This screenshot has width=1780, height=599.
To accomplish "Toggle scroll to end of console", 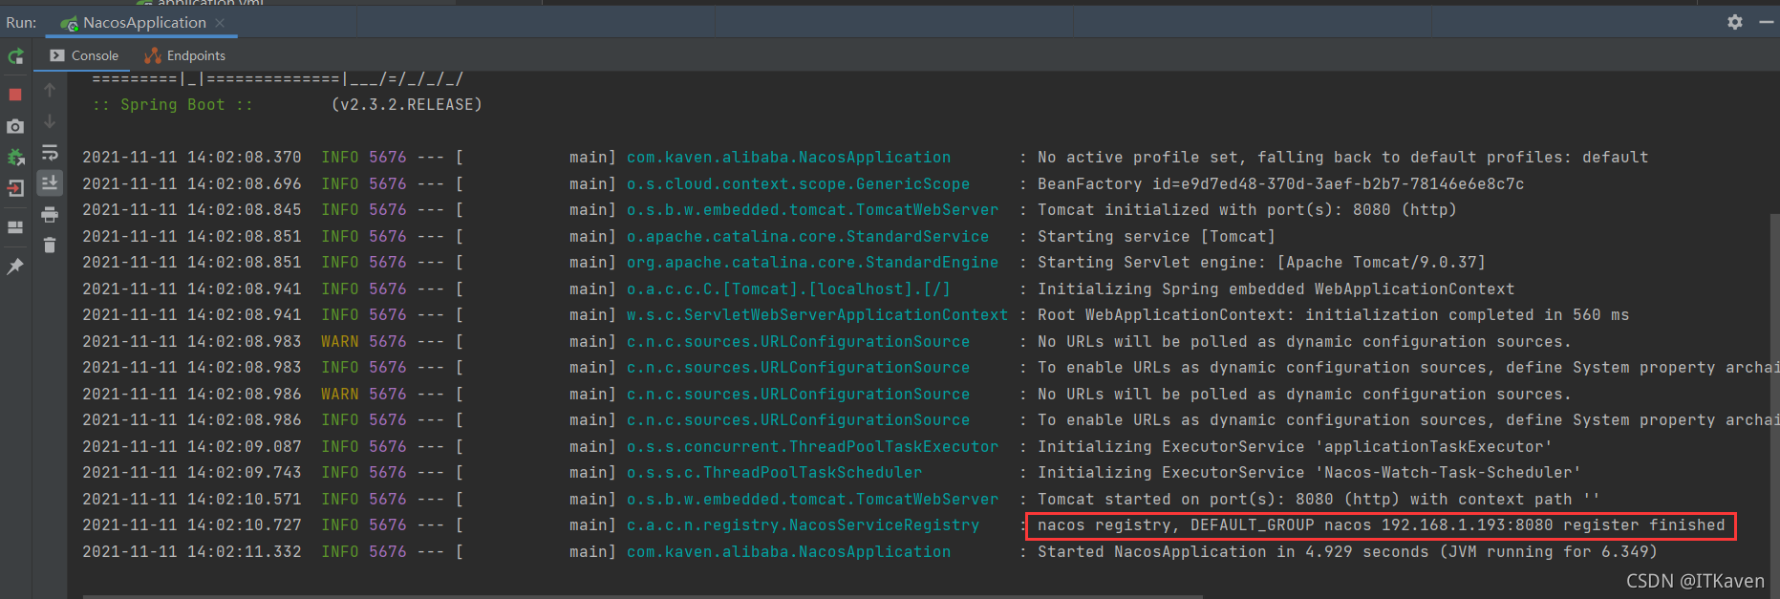I will point(50,182).
